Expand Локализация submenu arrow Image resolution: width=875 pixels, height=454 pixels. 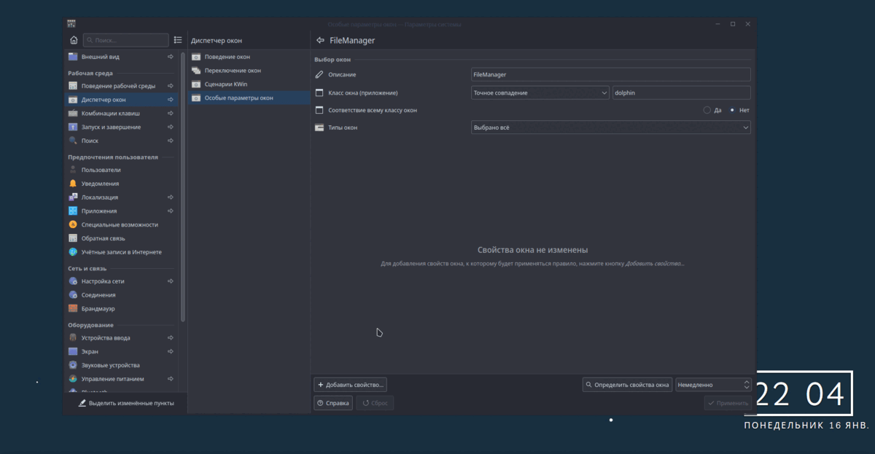pos(171,197)
